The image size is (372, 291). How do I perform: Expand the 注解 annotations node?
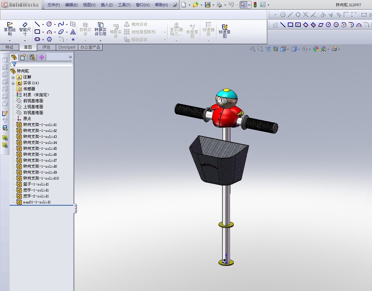13,77
